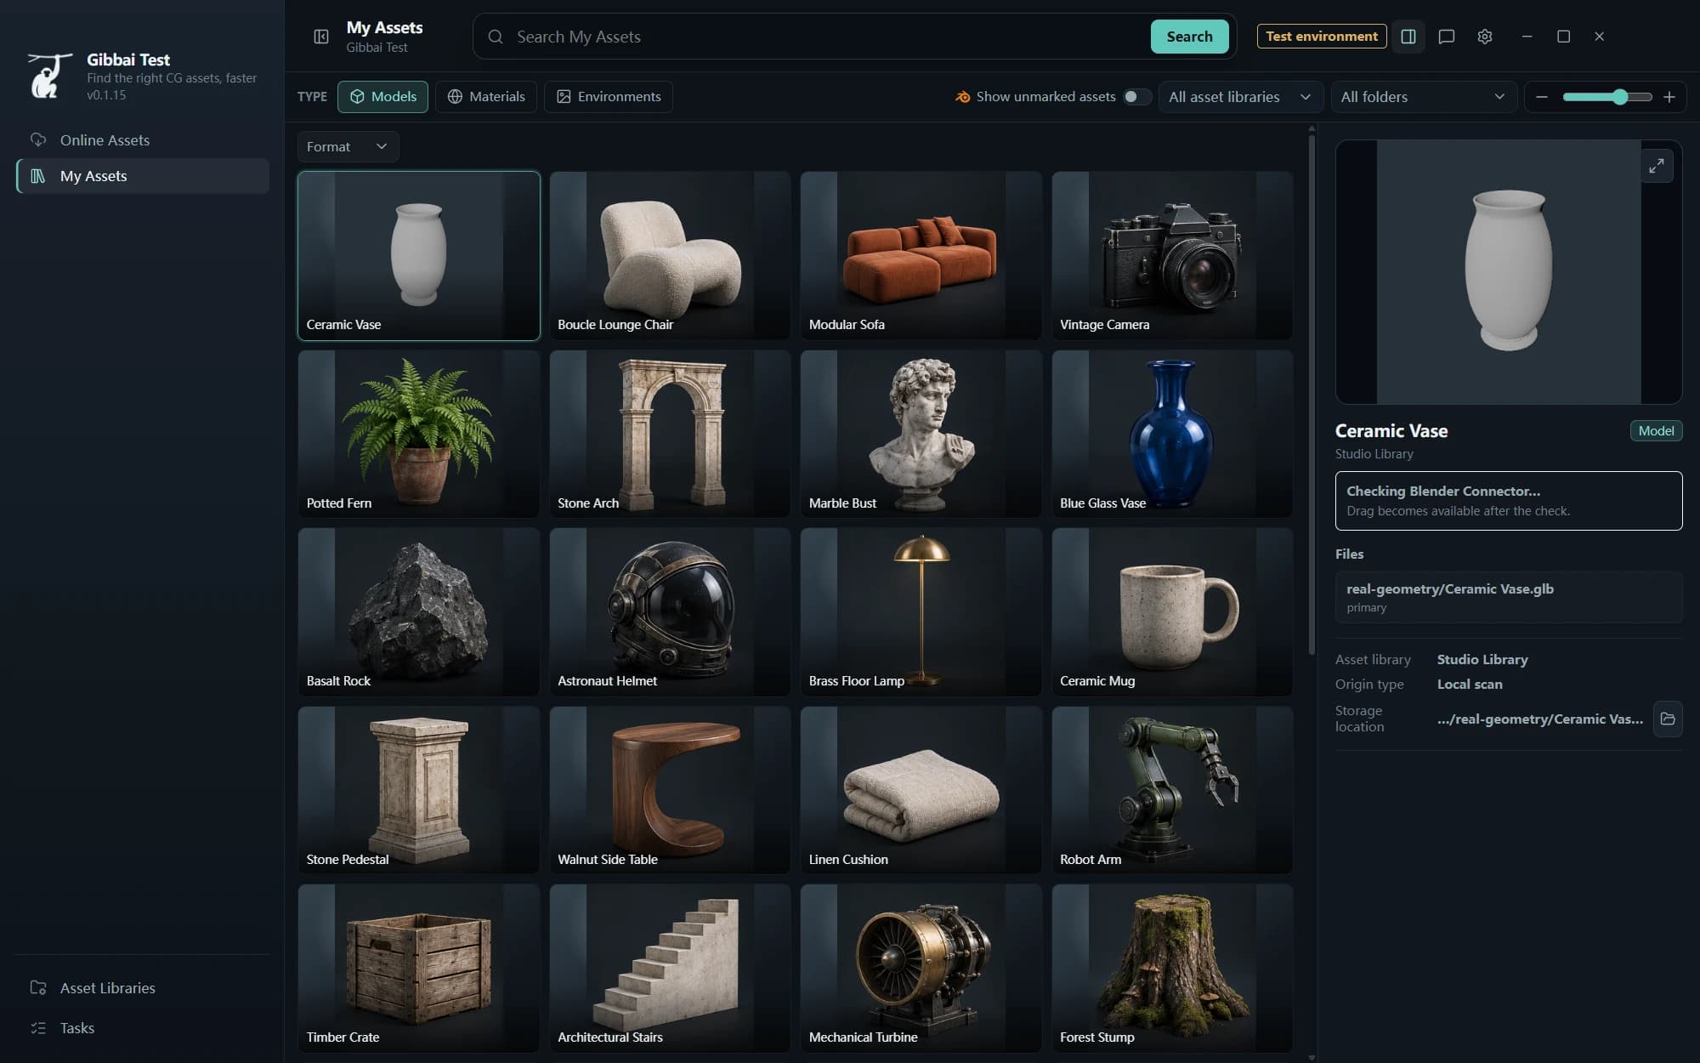Click the Model tag badge
This screenshot has height=1063, width=1700.
click(1656, 431)
